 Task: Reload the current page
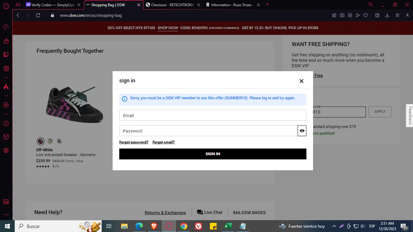coord(38,15)
